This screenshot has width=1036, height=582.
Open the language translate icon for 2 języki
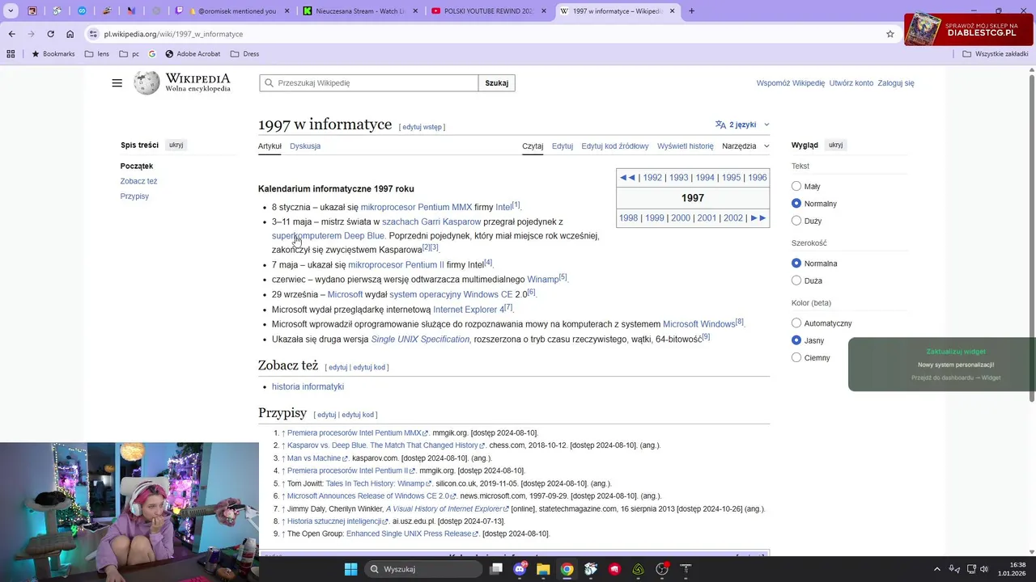pos(720,124)
